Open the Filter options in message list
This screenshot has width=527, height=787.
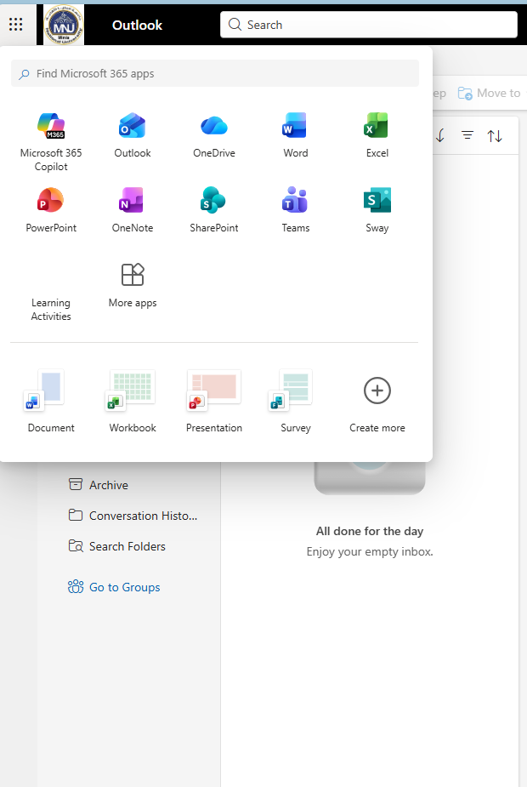coord(467,136)
